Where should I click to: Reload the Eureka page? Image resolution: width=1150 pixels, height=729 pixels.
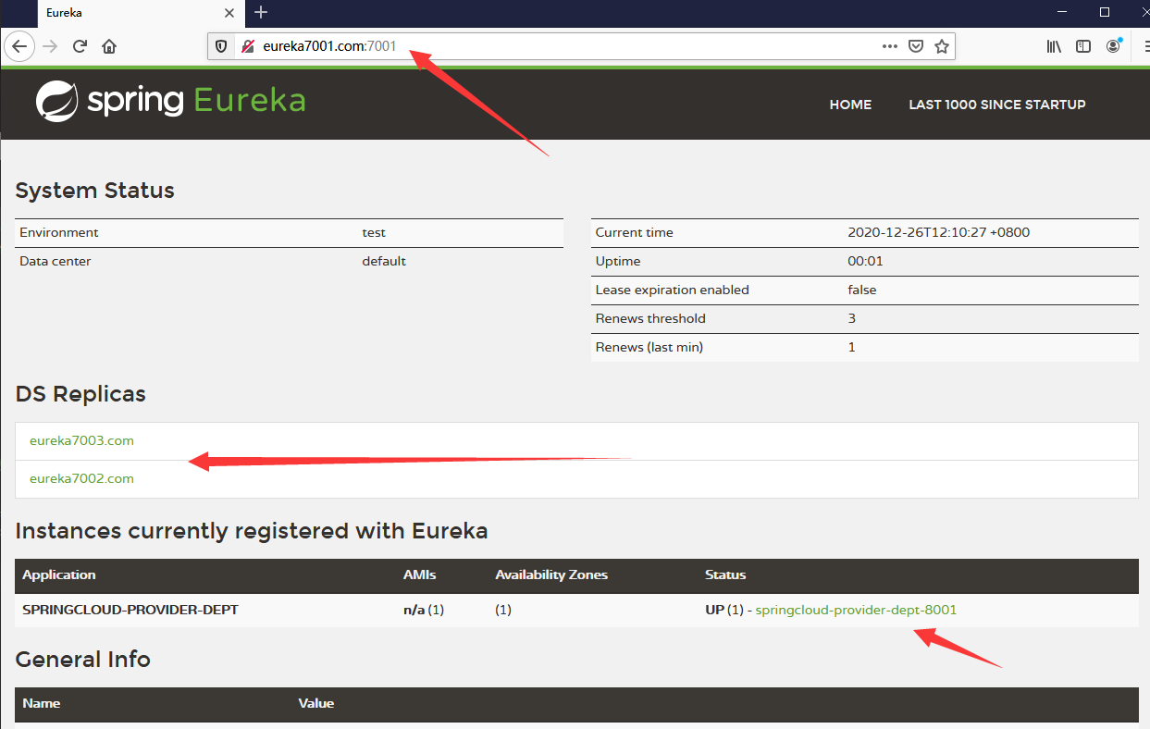(x=80, y=46)
